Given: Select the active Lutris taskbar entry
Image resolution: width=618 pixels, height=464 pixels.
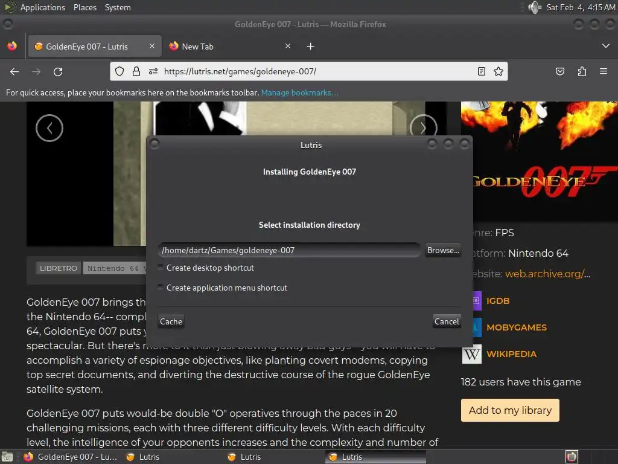Looking at the screenshot, I should [x=375, y=457].
